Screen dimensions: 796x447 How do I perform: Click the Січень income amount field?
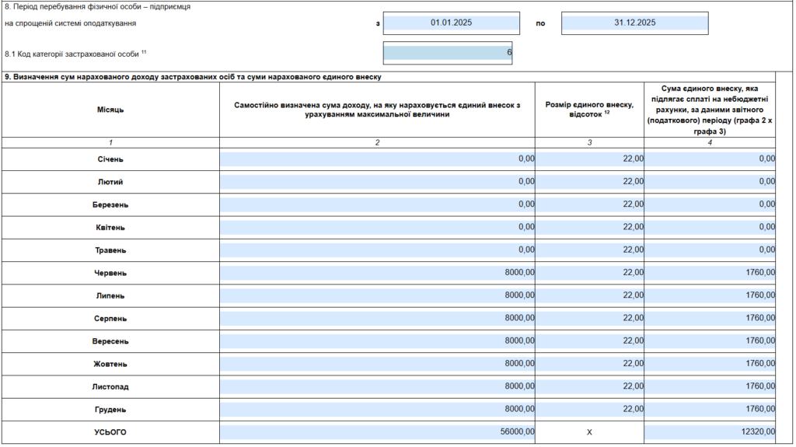377,159
